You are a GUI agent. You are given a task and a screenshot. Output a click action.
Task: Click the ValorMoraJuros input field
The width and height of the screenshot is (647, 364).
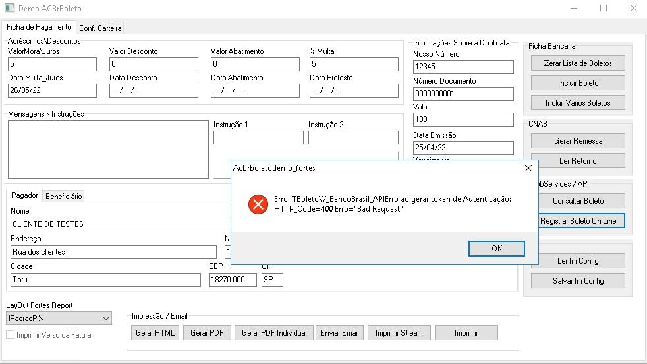(52, 64)
